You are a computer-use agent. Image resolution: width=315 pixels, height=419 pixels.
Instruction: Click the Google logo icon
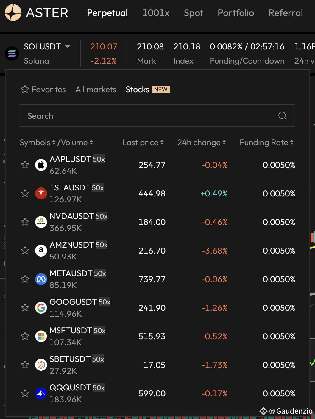click(x=41, y=308)
